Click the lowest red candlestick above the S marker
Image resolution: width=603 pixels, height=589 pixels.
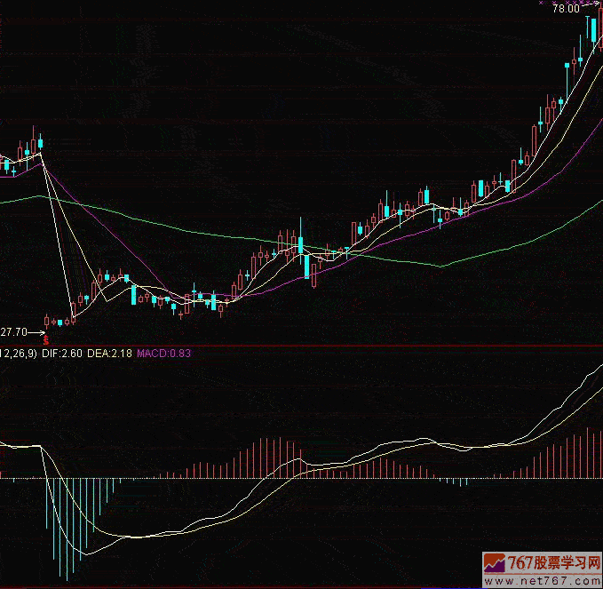click(x=46, y=321)
